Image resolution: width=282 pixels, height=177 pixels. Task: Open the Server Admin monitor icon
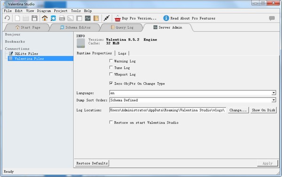[x=88, y=18]
